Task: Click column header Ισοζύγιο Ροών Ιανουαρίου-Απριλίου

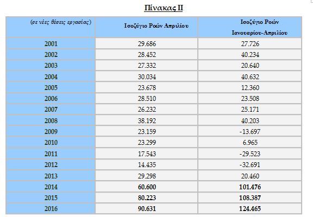Action: (x=260, y=27)
